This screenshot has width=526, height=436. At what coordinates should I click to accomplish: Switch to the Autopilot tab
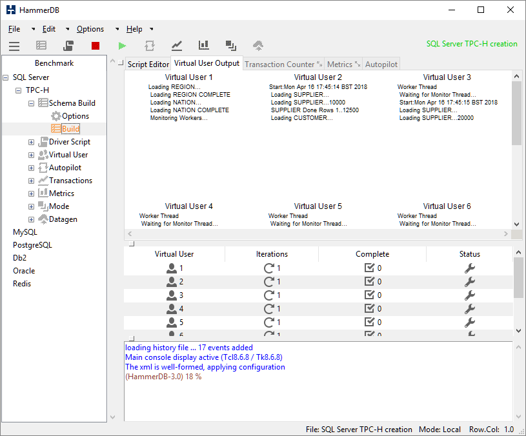(x=381, y=64)
